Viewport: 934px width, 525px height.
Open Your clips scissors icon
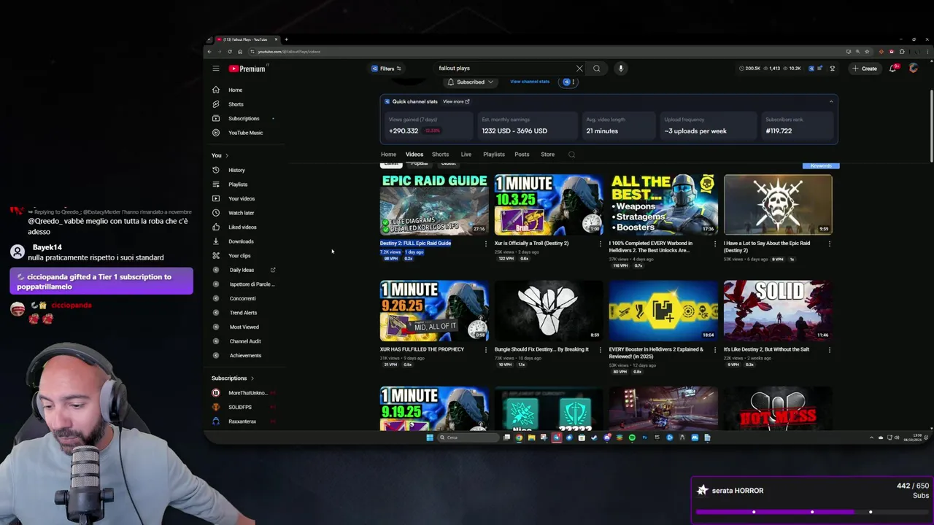[x=215, y=255]
